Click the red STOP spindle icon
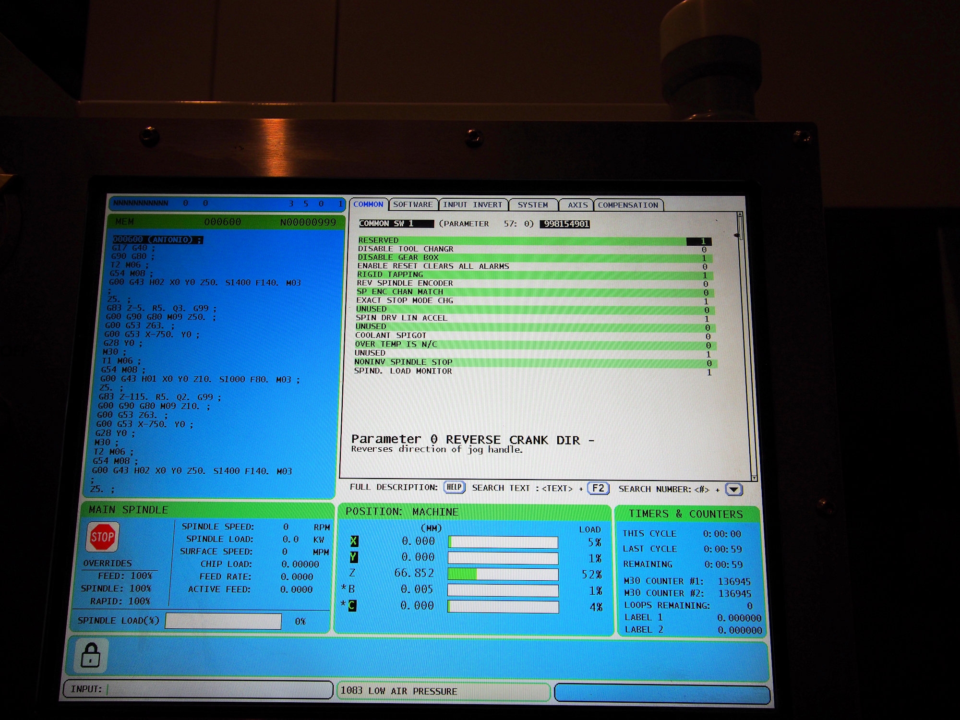The height and width of the screenshot is (720, 960). point(102,537)
